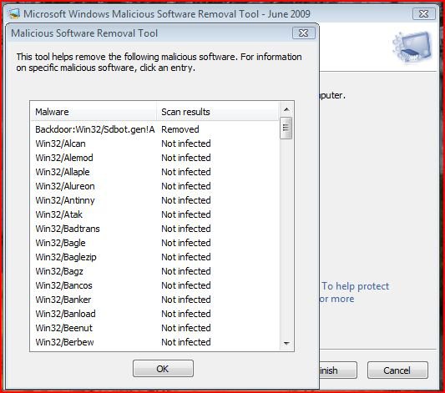445x393 pixels.
Task: Click the Malware column header
Action: (94, 112)
